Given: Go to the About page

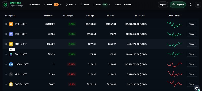Looking at the screenshot, I should [118, 5].
